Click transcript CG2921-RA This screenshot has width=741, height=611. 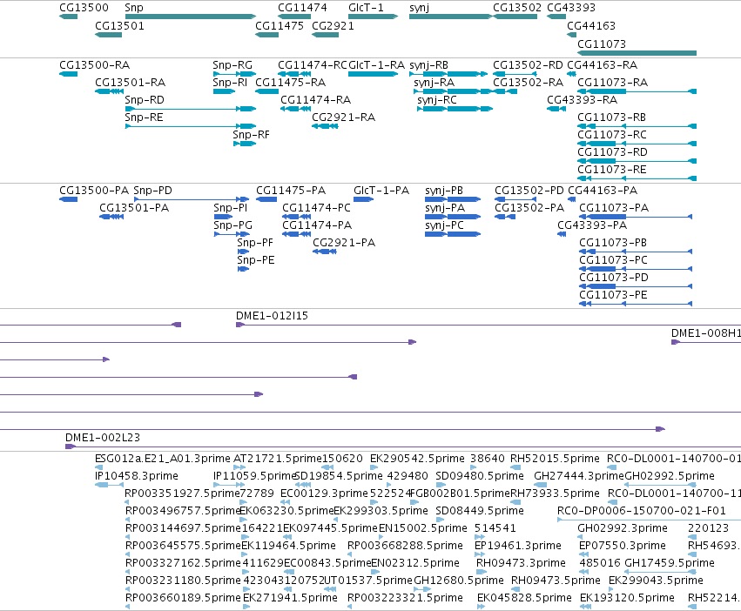pos(325,126)
